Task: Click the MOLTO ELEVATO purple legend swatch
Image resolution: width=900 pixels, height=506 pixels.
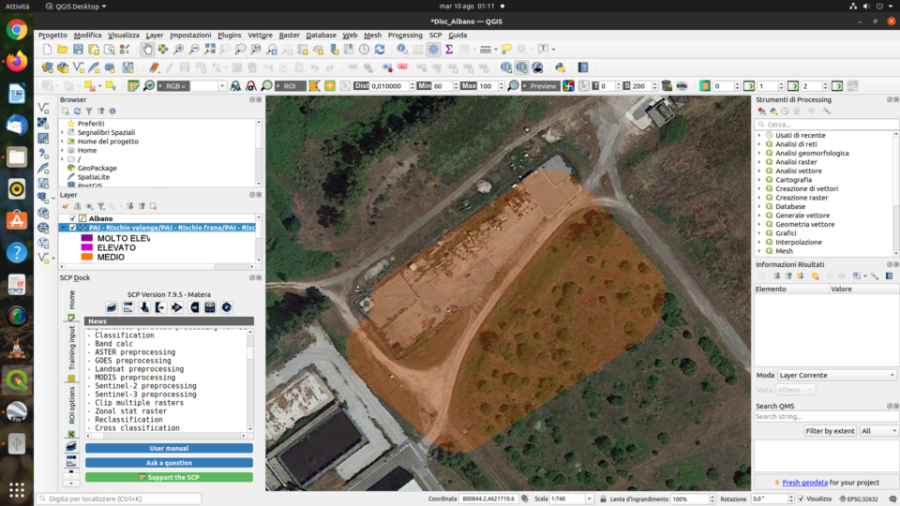Action: pos(86,238)
